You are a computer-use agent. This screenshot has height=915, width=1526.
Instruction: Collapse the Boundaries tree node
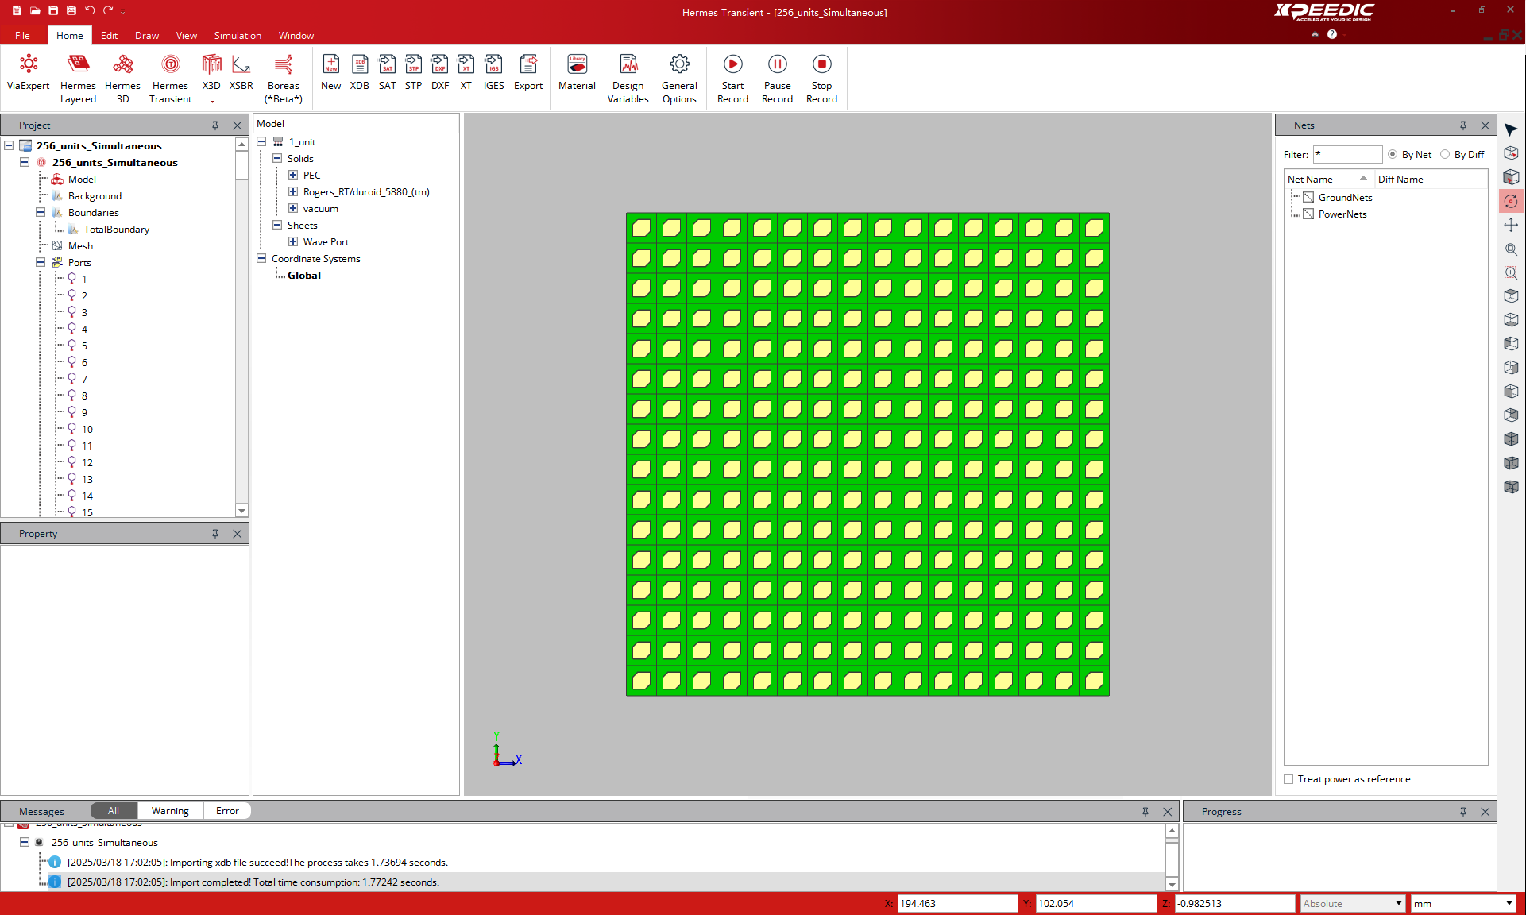click(x=41, y=212)
